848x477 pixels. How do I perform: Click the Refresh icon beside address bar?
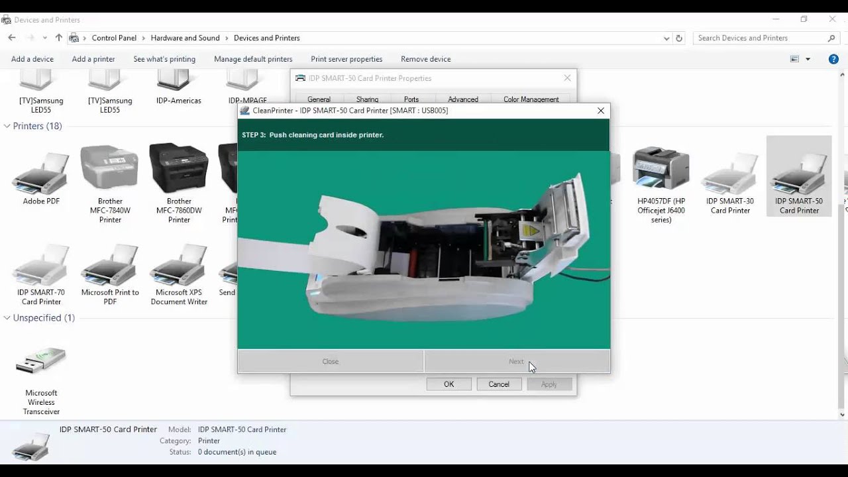point(678,38)
